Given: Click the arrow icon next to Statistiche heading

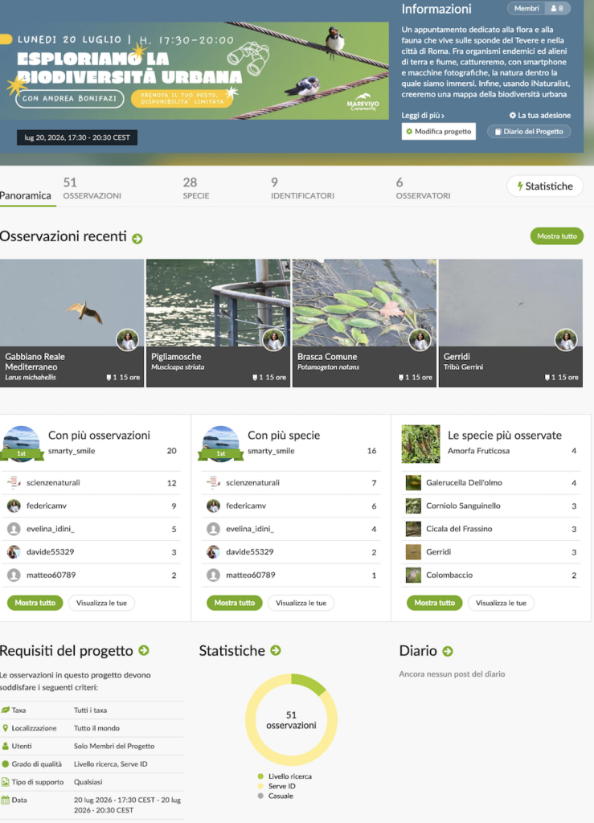Looking at the screenshot, I should [276, 651].
